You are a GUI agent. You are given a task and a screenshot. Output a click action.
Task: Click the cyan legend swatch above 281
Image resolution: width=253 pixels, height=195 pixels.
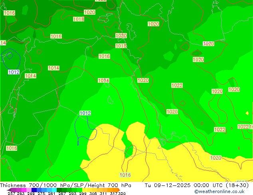point(54,190)
